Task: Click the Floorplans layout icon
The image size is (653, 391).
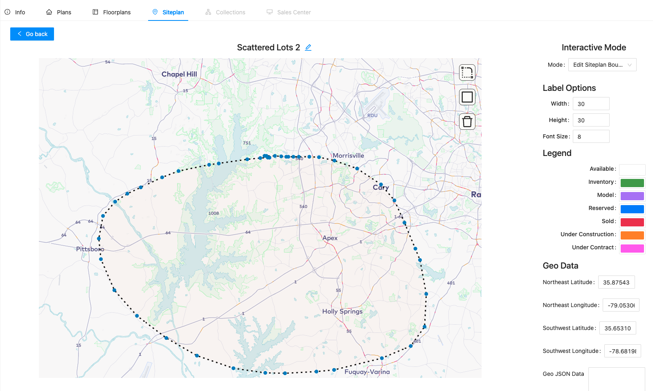Action: (95, 12)
